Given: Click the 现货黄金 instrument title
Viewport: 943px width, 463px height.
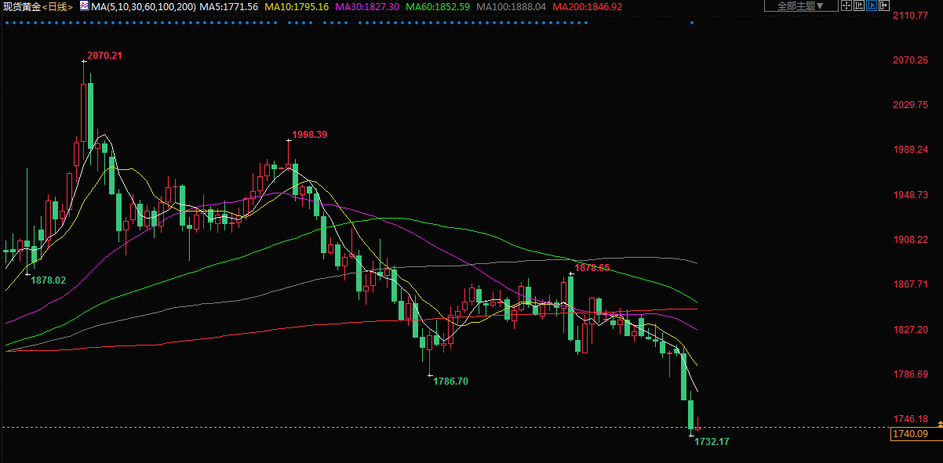Looking at the screenshot, I should (20, 6).
